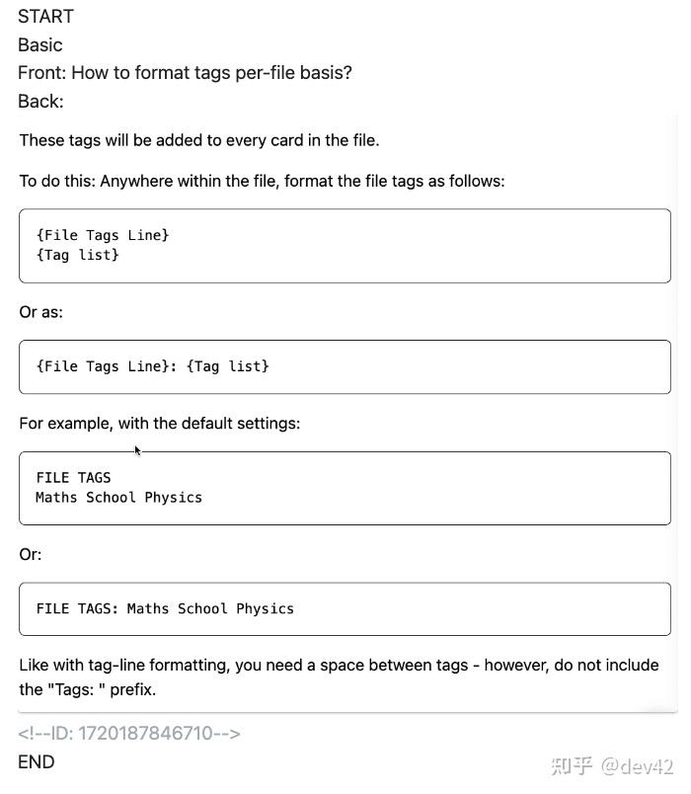Image resolution: width=691 pixels, height=794 pixels.
Task: Click the {File Tags Line} line in the first code block
Action: point(103,235)
